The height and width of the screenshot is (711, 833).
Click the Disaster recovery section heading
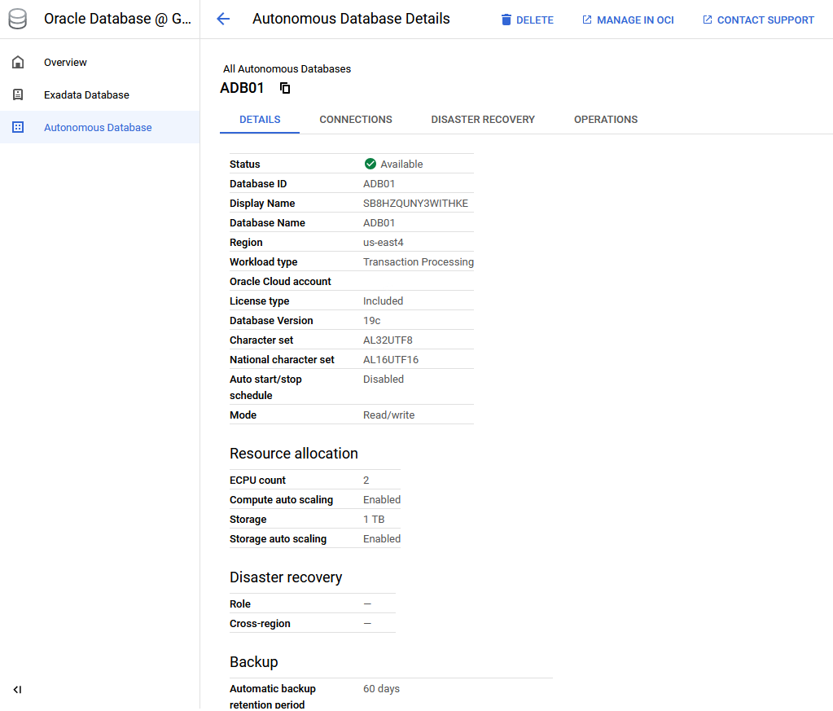click(286, 577)
